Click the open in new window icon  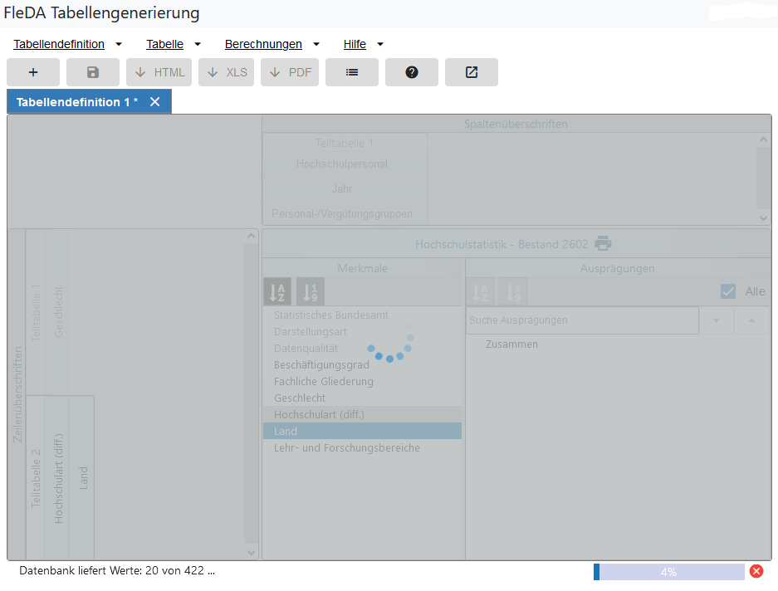(x=472, y=72)
